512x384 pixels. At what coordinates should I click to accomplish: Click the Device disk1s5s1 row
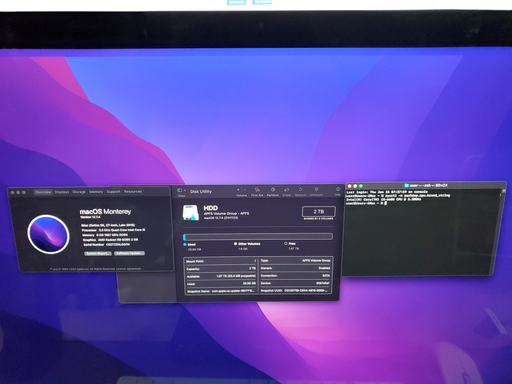coord(295,283)
